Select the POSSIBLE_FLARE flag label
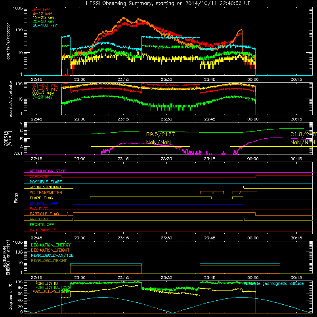Viewport: 317px width, 317px height. click(46, 182)
